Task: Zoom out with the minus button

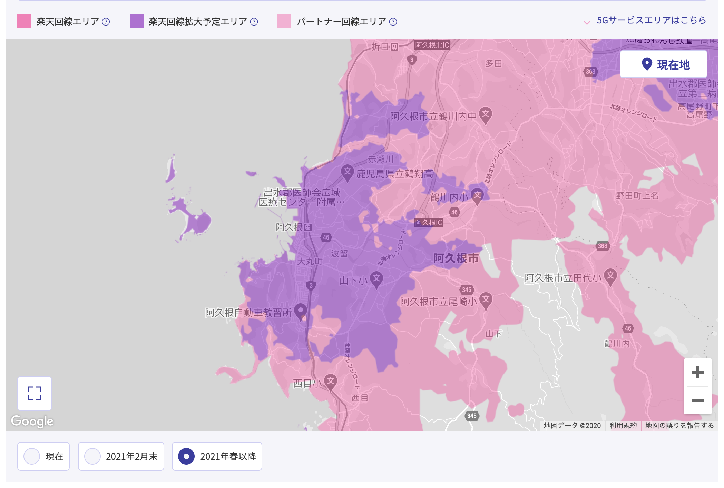Action: click(x=697, y=400)
